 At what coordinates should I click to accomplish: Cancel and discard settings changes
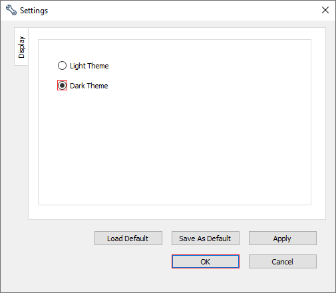(x=283, y=262)
